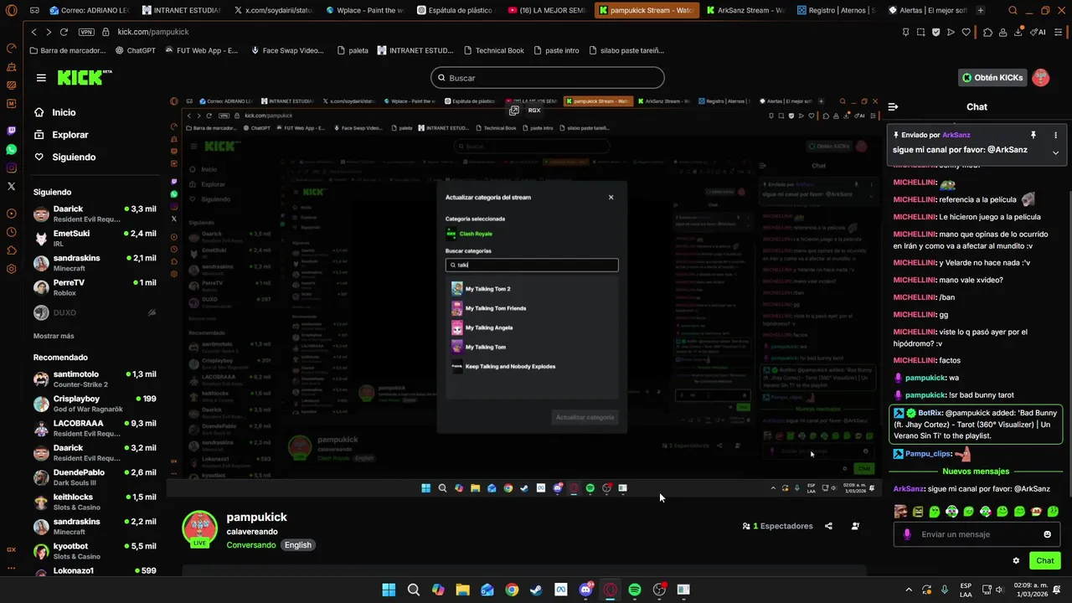Click the 1 Espectadores viewer count
The height and width of the screenshot is (603, 1072).
click(x=778, y=526)
